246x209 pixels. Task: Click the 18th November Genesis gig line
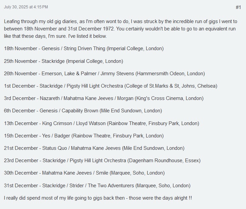84,48
